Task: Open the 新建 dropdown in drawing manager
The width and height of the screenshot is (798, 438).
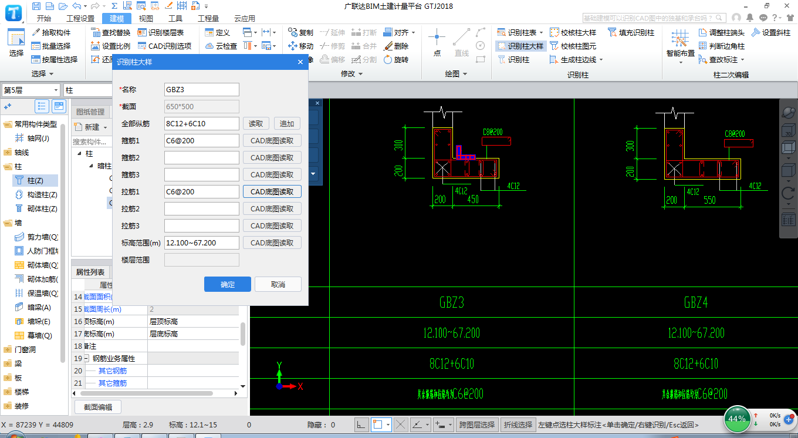Action: (105, 127)
